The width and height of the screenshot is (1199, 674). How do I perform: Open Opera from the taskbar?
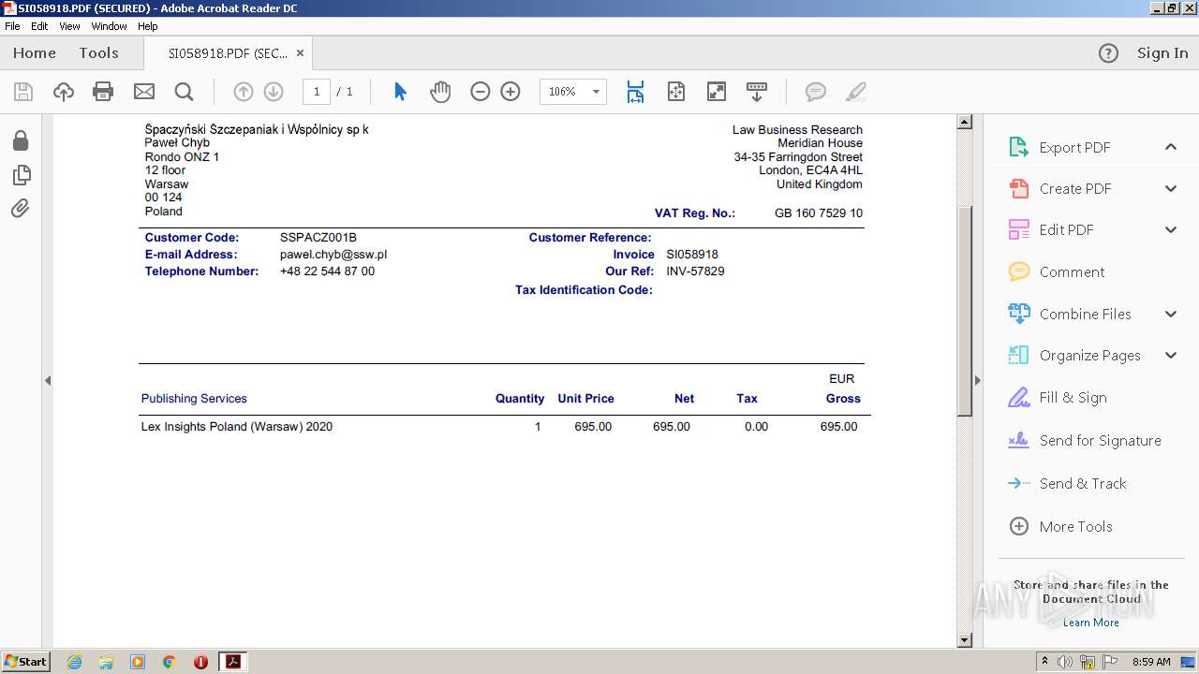[x=200, y=662]
